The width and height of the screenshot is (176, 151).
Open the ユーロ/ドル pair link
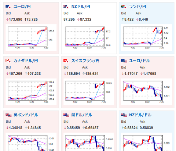point(139,61)
